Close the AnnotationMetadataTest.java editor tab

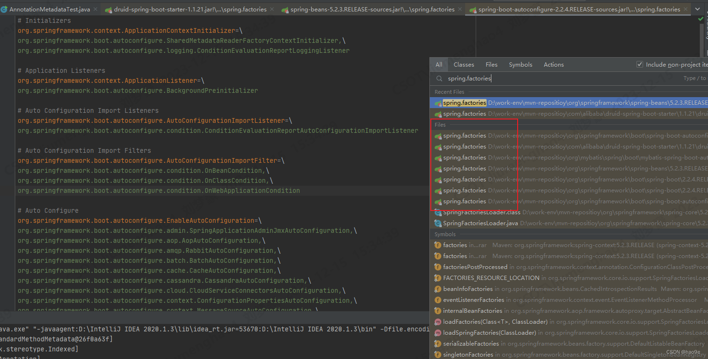pos(95,10)
